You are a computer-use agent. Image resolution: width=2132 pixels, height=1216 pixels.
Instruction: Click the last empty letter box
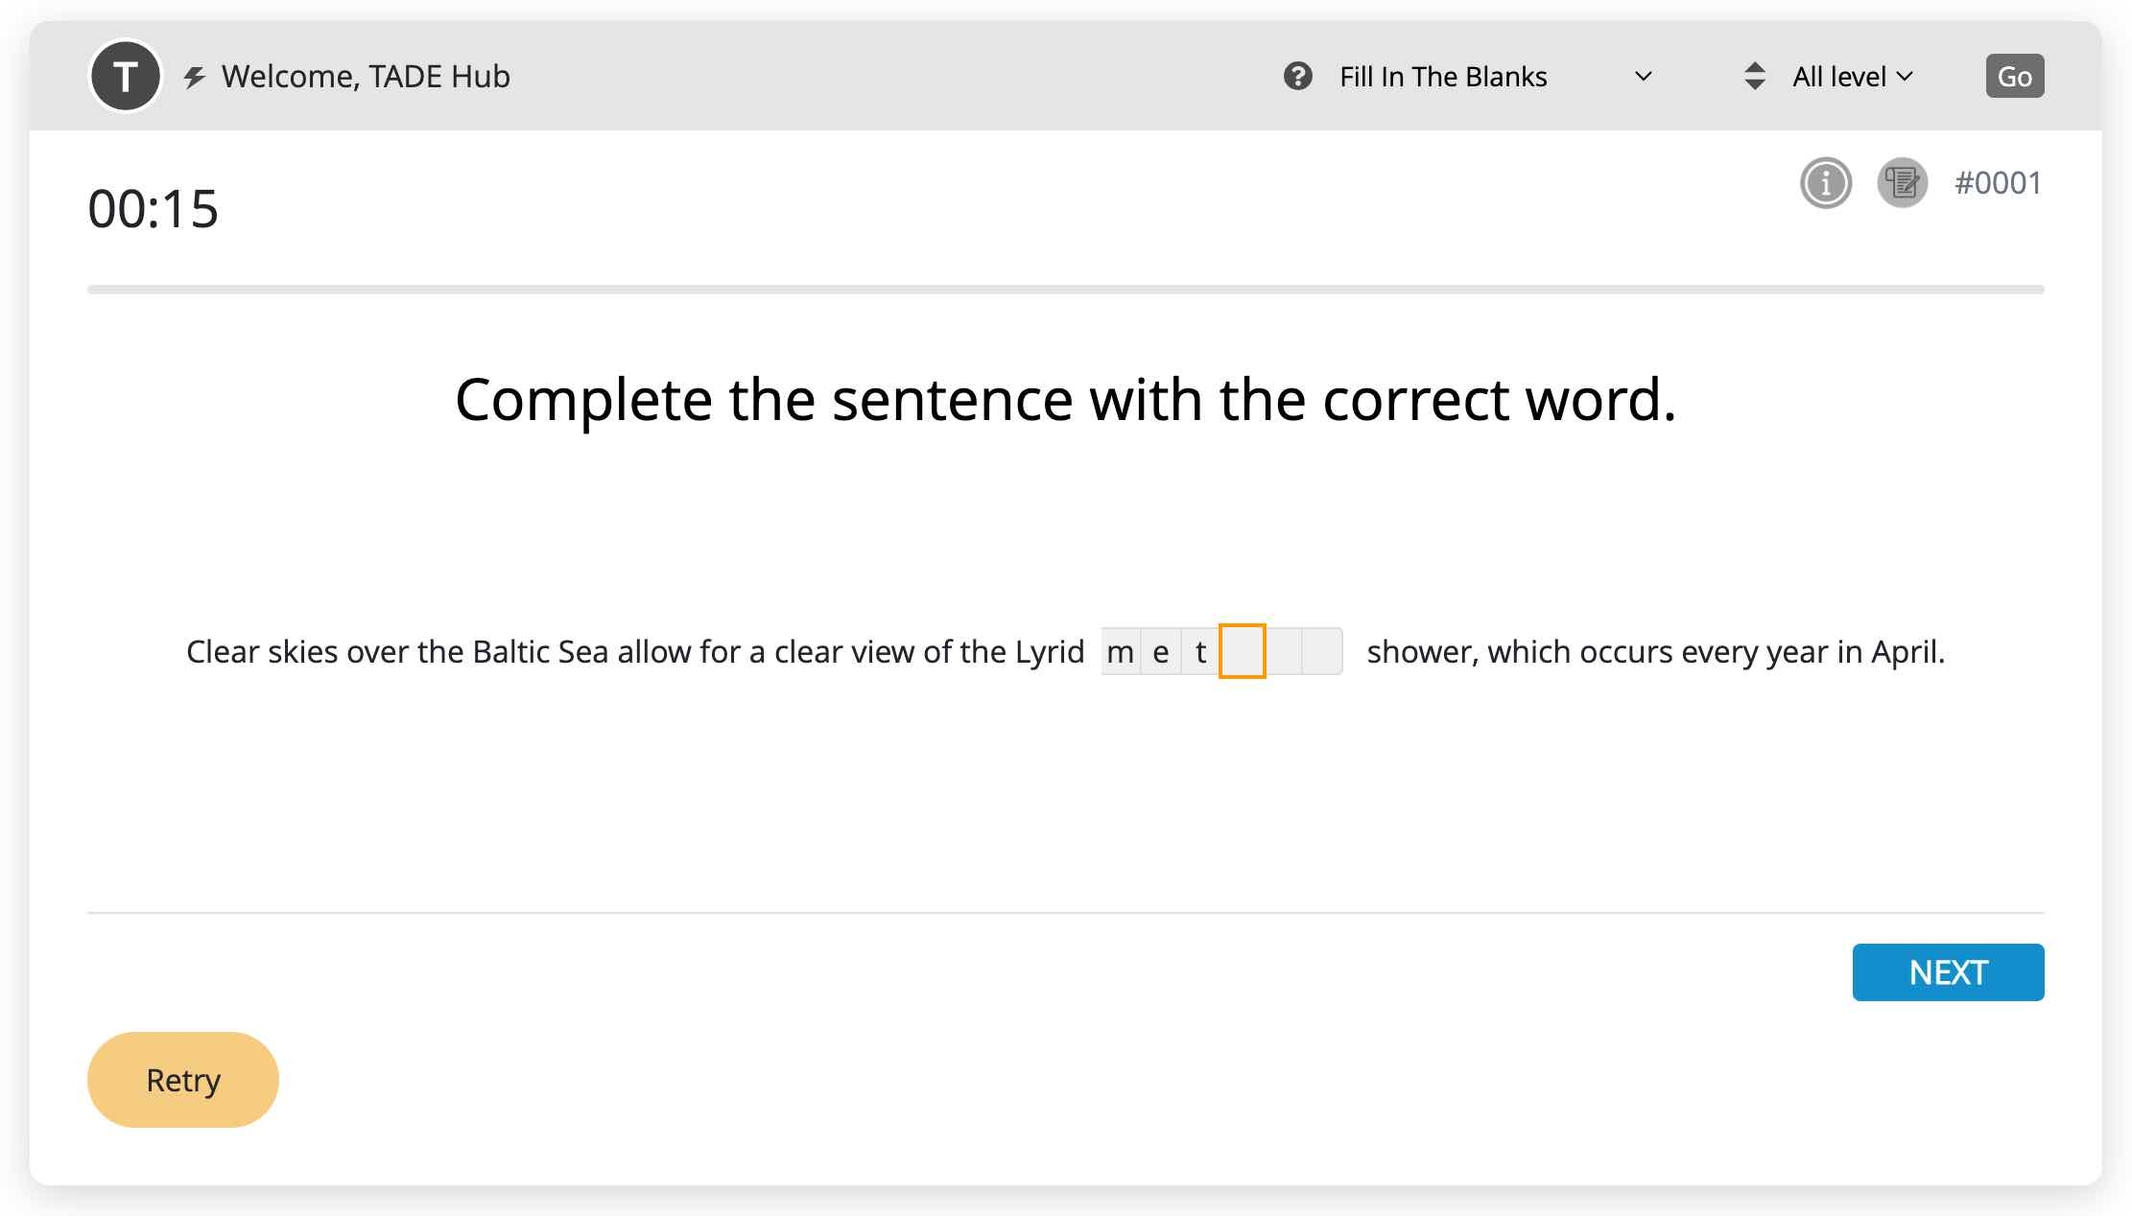pyautogui.click(x=1322, y=651)
